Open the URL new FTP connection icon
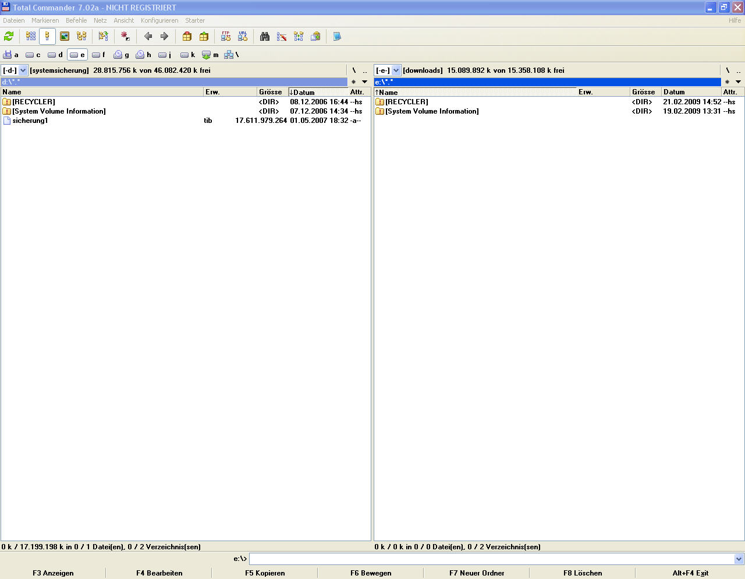Image resolution: width=745 pixels, height=579 pixels. point(243,36)
